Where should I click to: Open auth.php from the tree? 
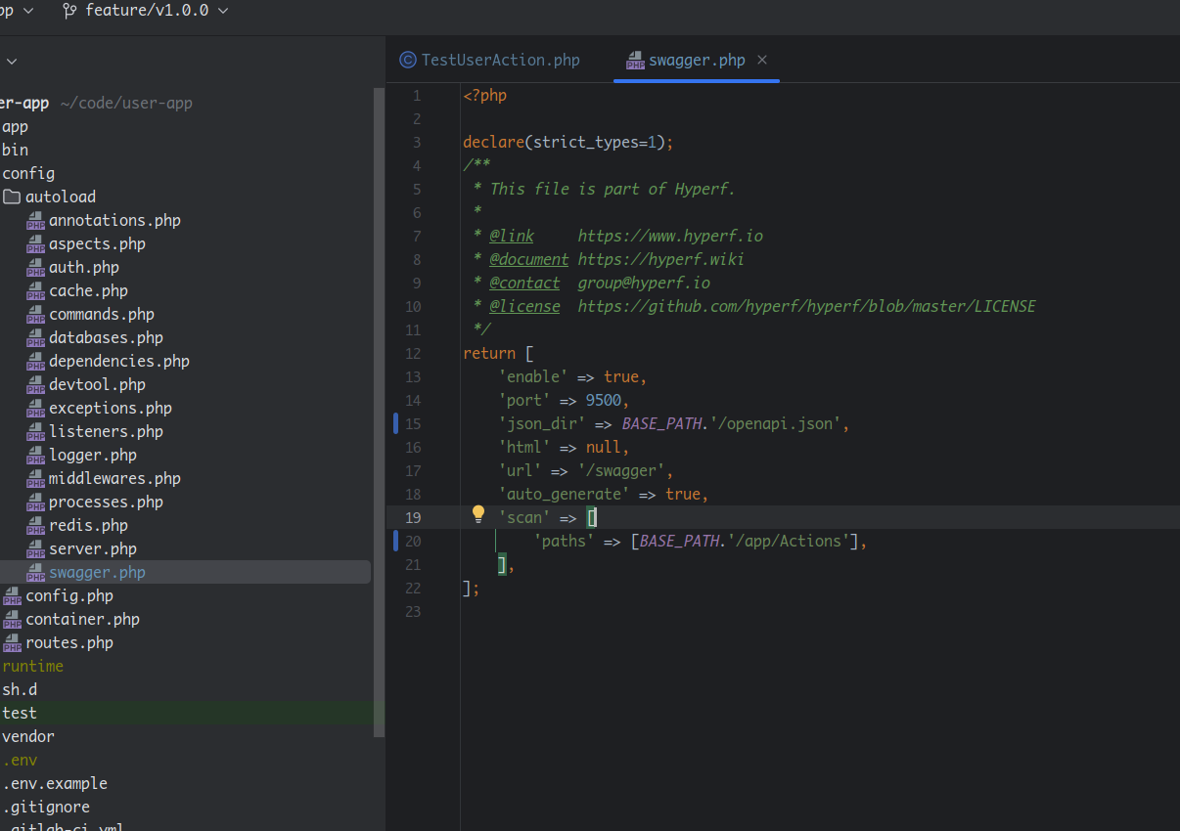point(84,267)
